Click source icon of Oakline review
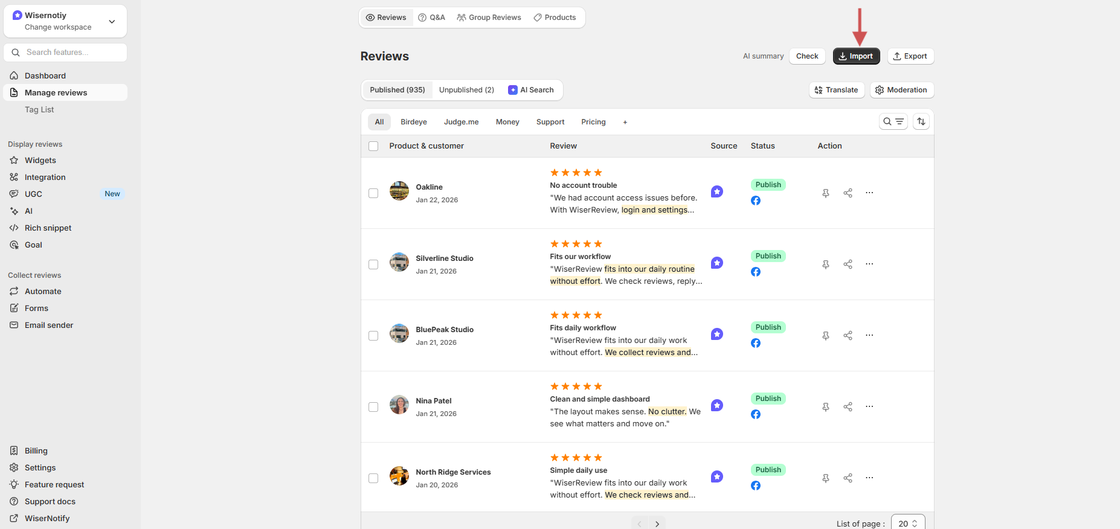This screenshot has height=529, width=1120. coord(717,191)
